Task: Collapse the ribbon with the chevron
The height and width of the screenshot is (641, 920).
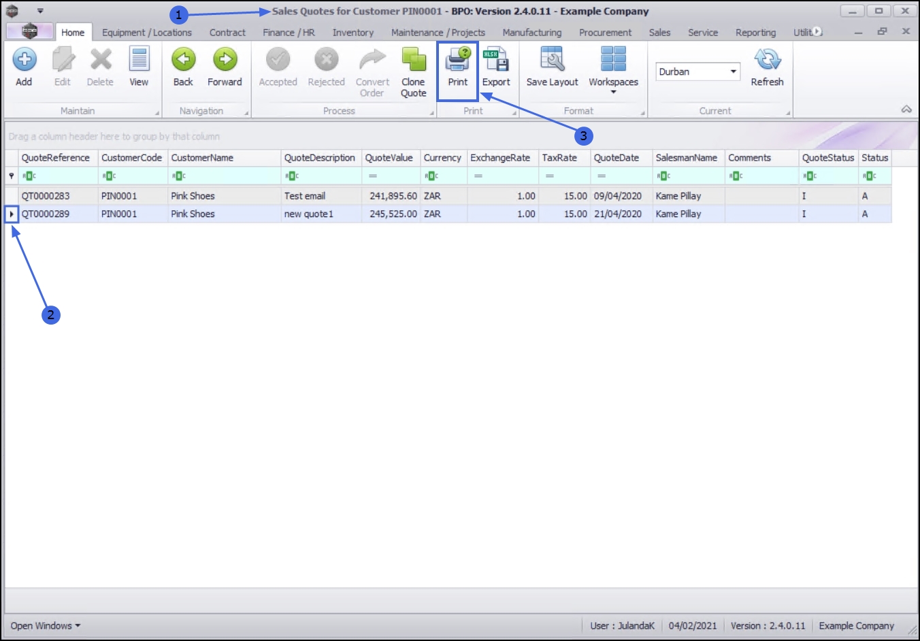Action: pos(906,110)
